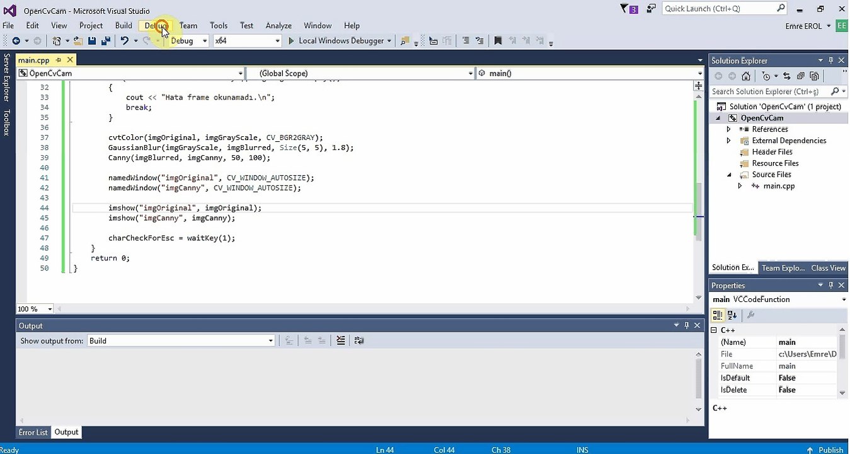Click notifications flag icon in title bar
The height and width of the screenshot is (454, 850).
pos(625,9)
